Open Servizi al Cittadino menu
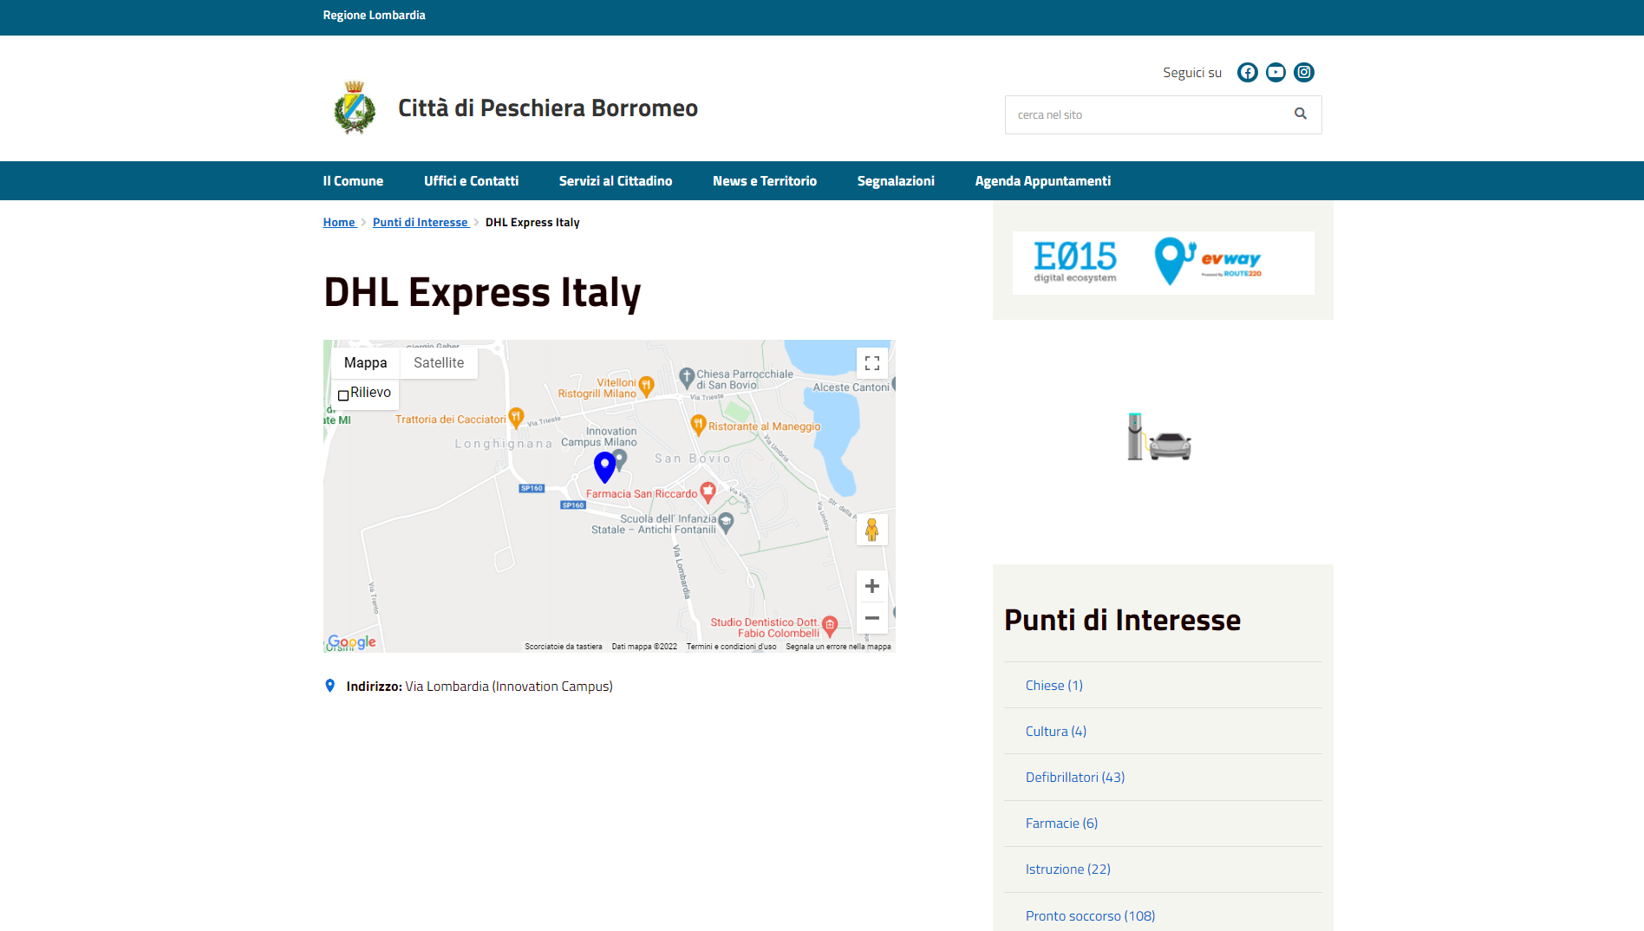This screenshot has width=1644, height=931. [x=615, y=181]
